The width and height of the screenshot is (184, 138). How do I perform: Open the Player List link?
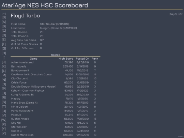point(175,14)
